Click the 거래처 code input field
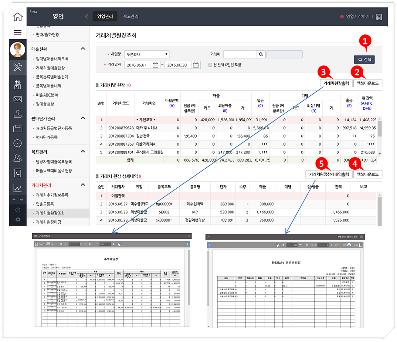The width and height of the screenshot is (397, 342). pyautogui.click(x=240, y=54)
